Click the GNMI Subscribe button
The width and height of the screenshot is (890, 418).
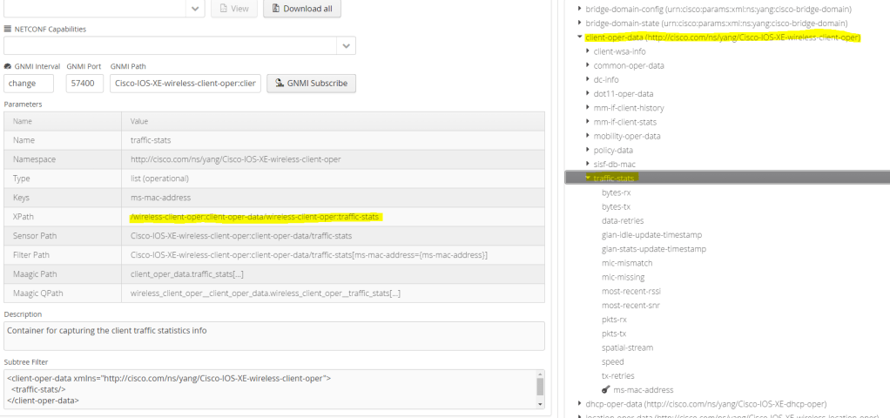pyautogui.click(x=311, y=84)
